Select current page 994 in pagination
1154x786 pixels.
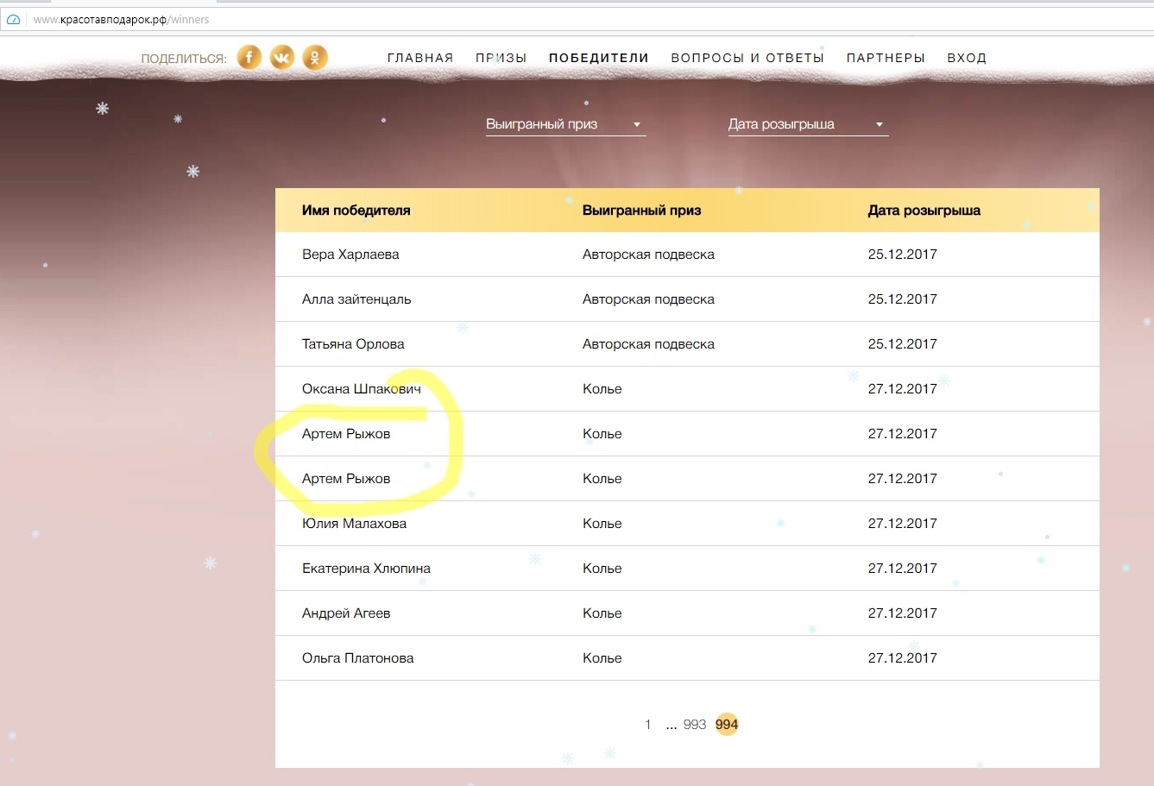click(x=727, y=725)
